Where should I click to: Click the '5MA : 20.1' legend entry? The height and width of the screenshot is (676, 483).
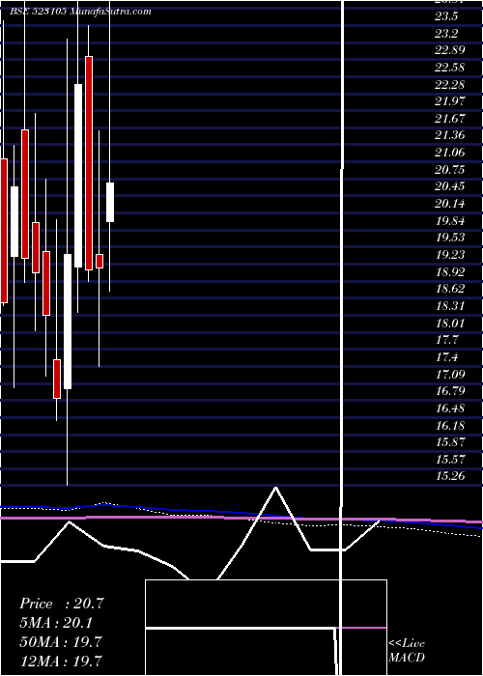[x=56, y=623]
